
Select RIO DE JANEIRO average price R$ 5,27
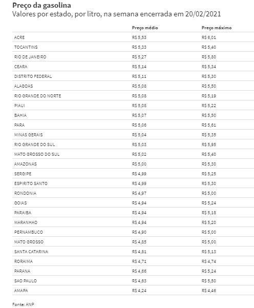click(x=139, y=57)
